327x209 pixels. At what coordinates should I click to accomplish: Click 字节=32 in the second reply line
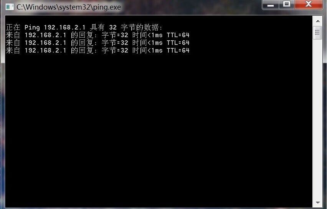coord(115,43)
